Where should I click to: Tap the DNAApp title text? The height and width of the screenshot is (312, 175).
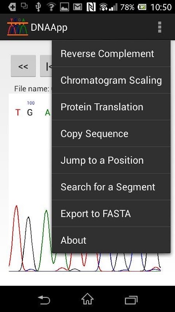(49, 27)
